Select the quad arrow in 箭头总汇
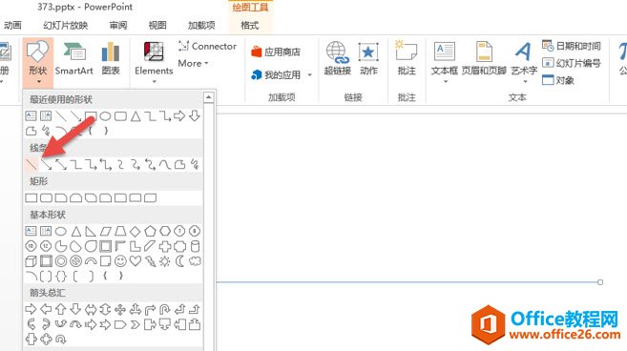 tap(120, 309)
